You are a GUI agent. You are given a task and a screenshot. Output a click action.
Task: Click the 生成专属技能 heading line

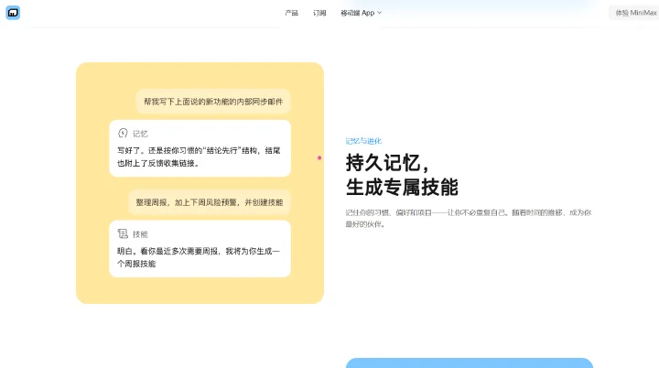tap(402, 187)
